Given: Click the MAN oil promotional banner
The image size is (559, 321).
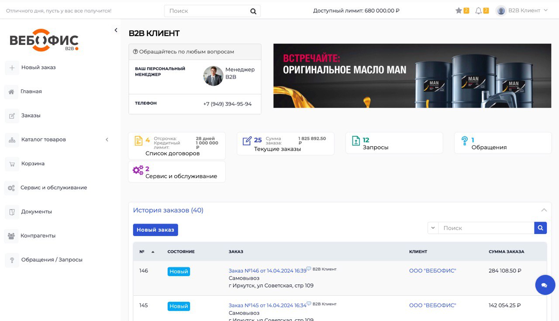Looking at the screenshot, I should click(412, 76).
